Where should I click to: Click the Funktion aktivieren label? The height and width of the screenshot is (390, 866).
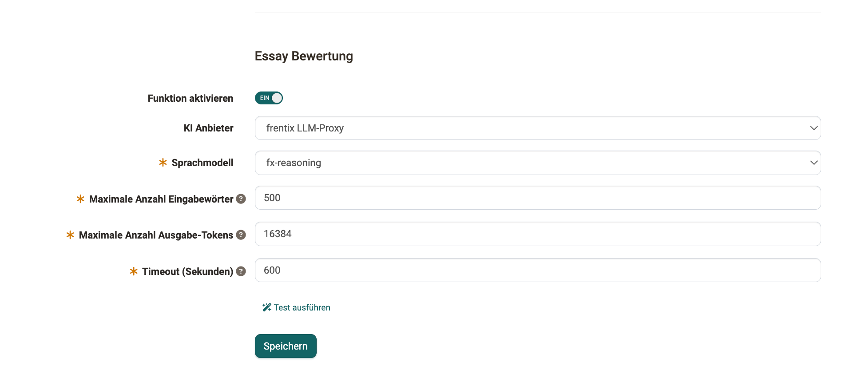tap(191, 98)
